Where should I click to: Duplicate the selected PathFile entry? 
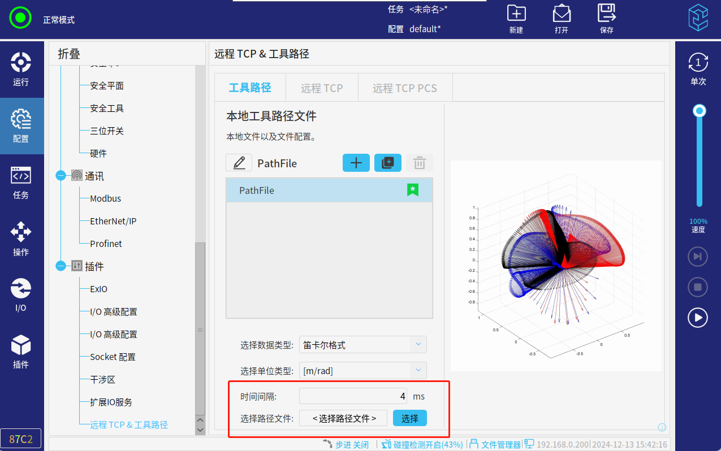coord(388,163)
